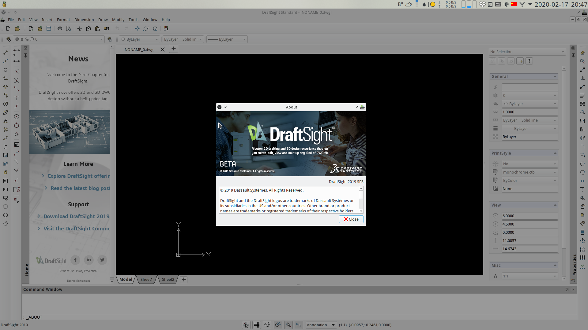Toggle Snap mode in status bar

(246, 325)
